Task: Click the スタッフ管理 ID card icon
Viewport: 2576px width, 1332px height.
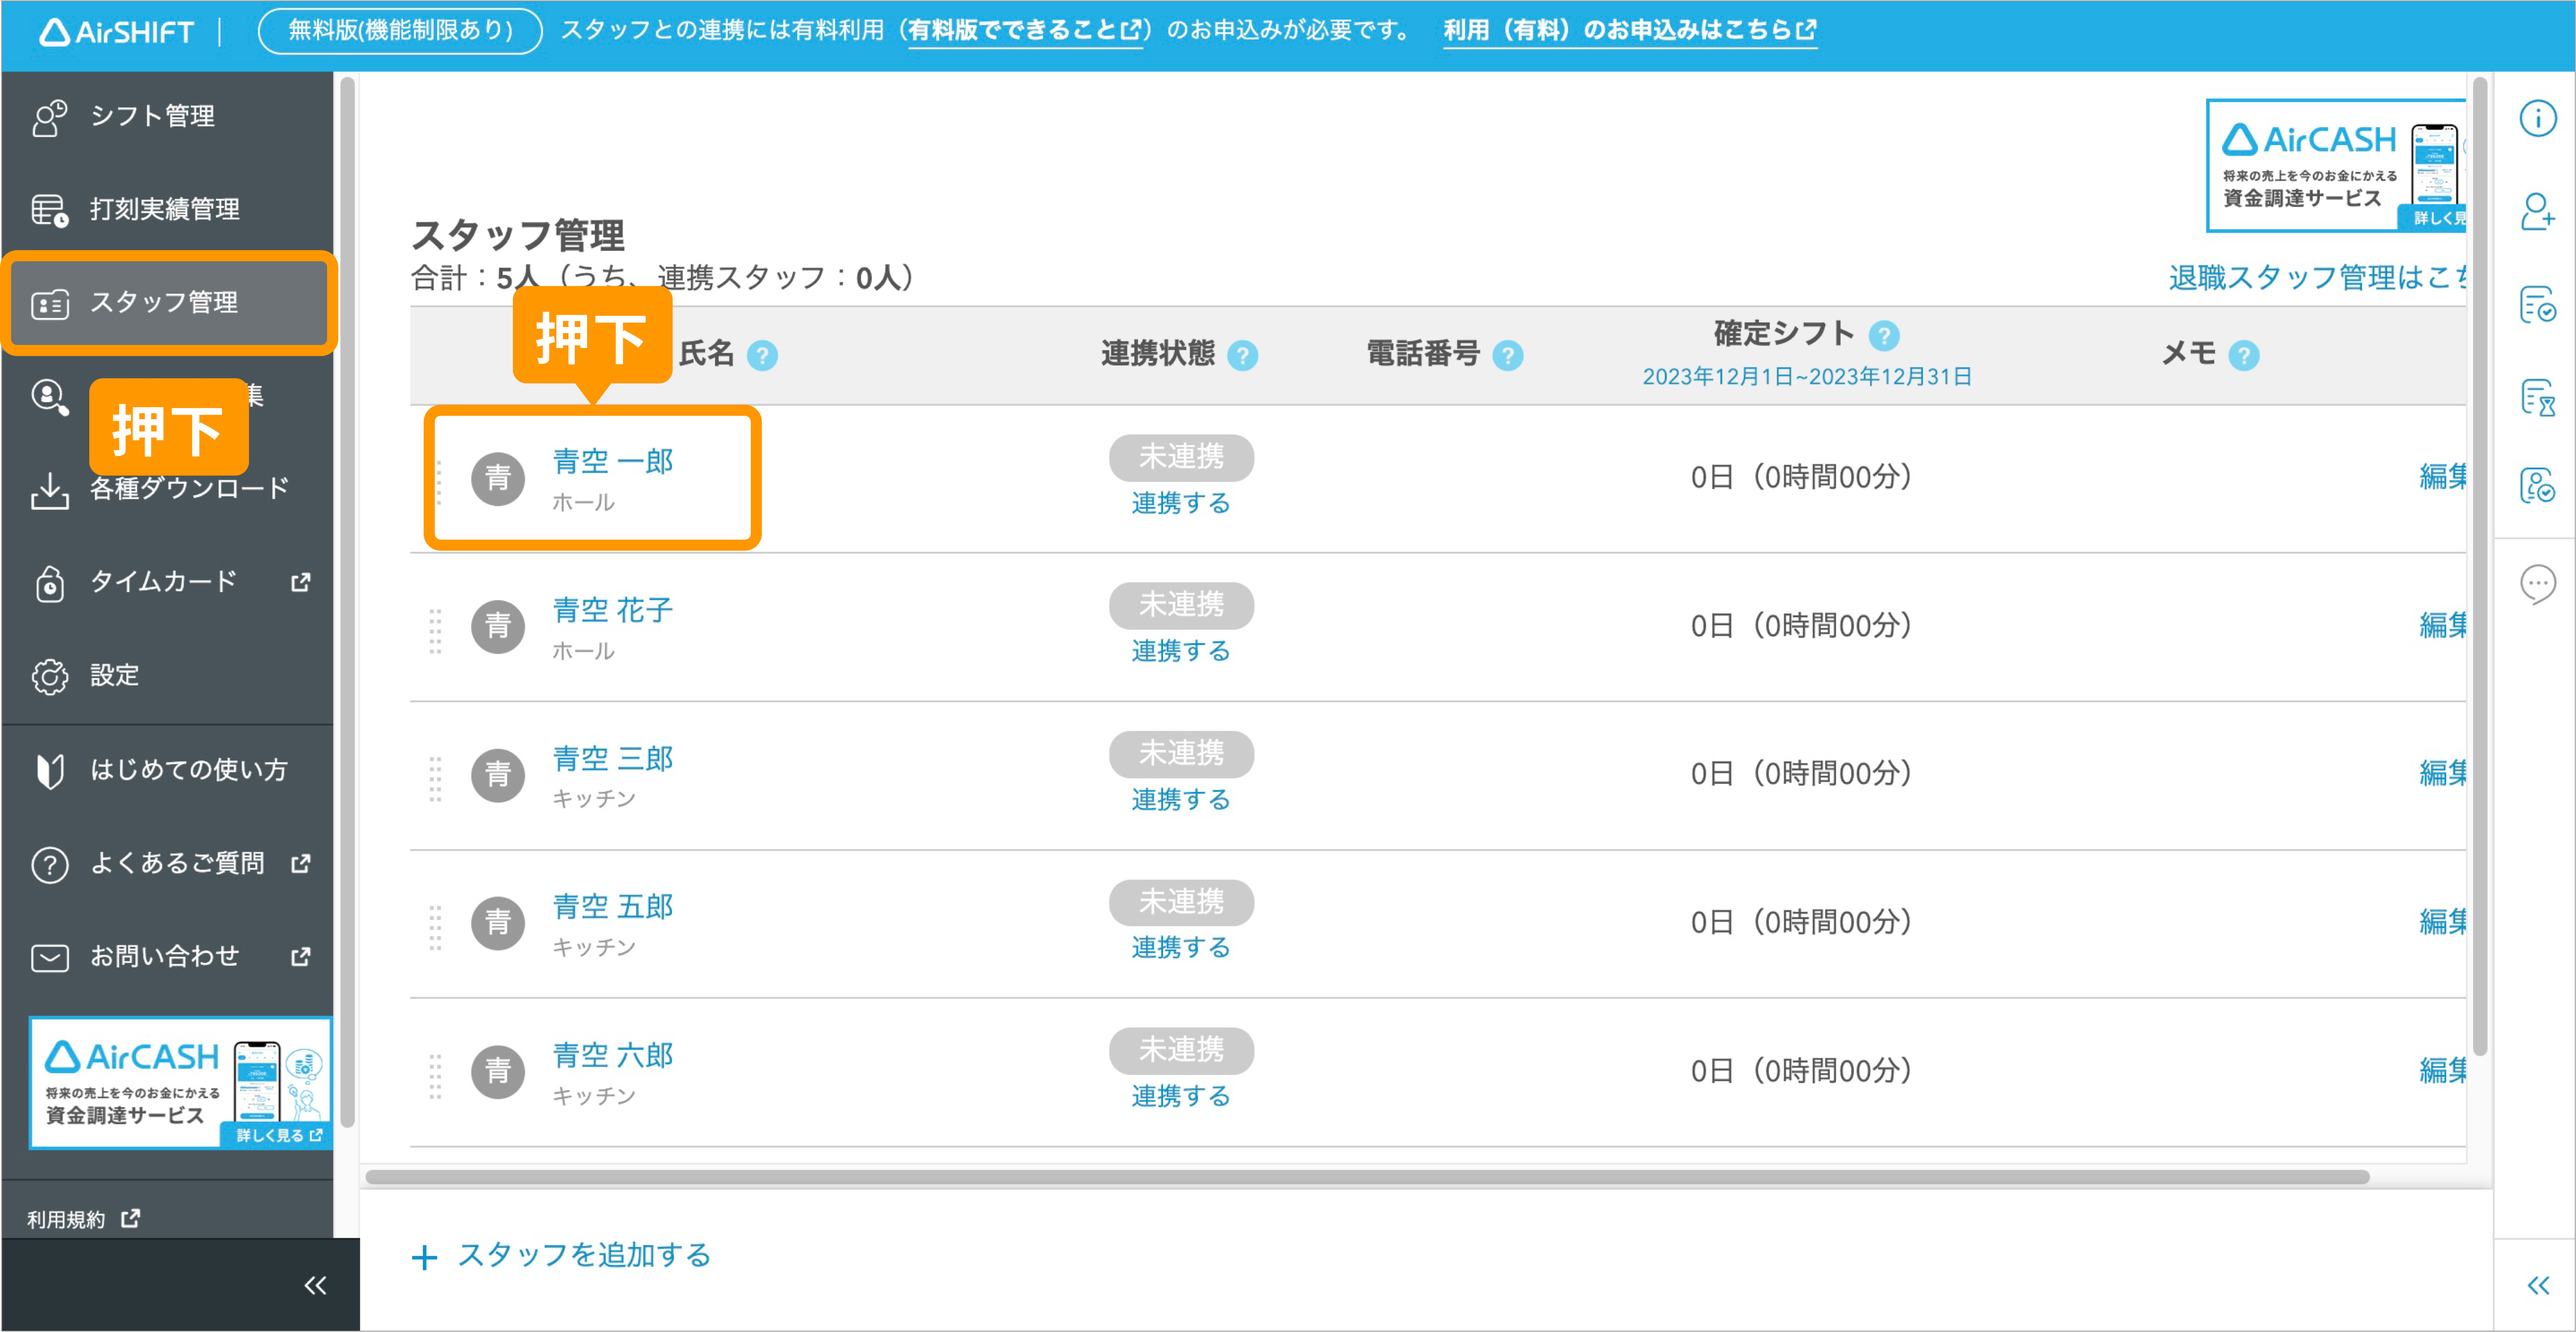Action: point(49,304)
